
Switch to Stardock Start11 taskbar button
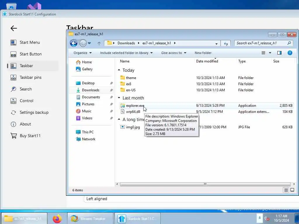pyautogui.click(x=138, y=218)
